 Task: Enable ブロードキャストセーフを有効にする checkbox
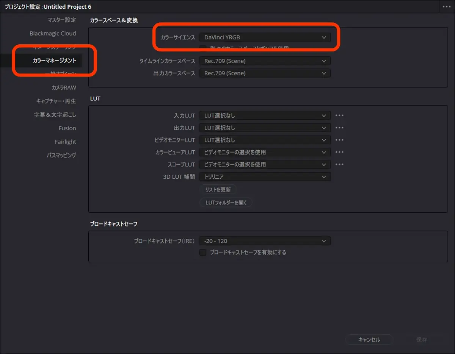[203, 252]
